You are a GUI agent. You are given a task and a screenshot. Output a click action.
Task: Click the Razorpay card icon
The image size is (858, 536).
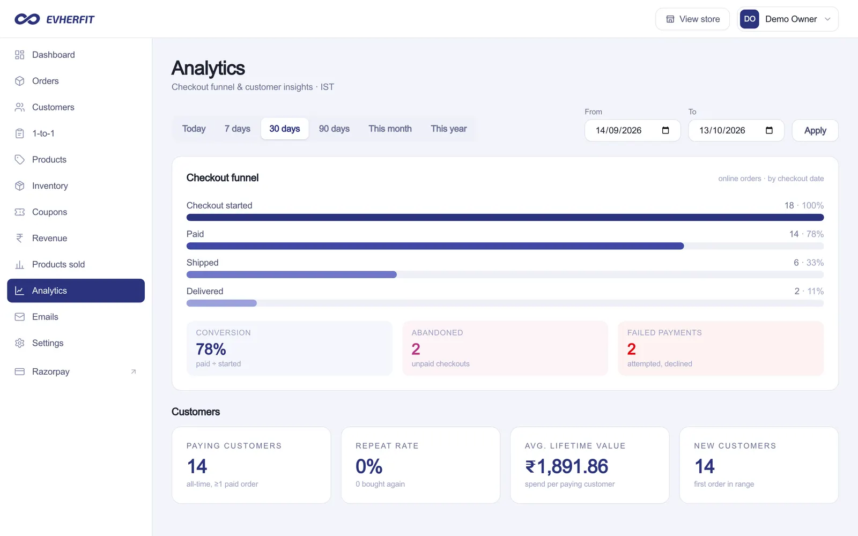coord(20,371)
